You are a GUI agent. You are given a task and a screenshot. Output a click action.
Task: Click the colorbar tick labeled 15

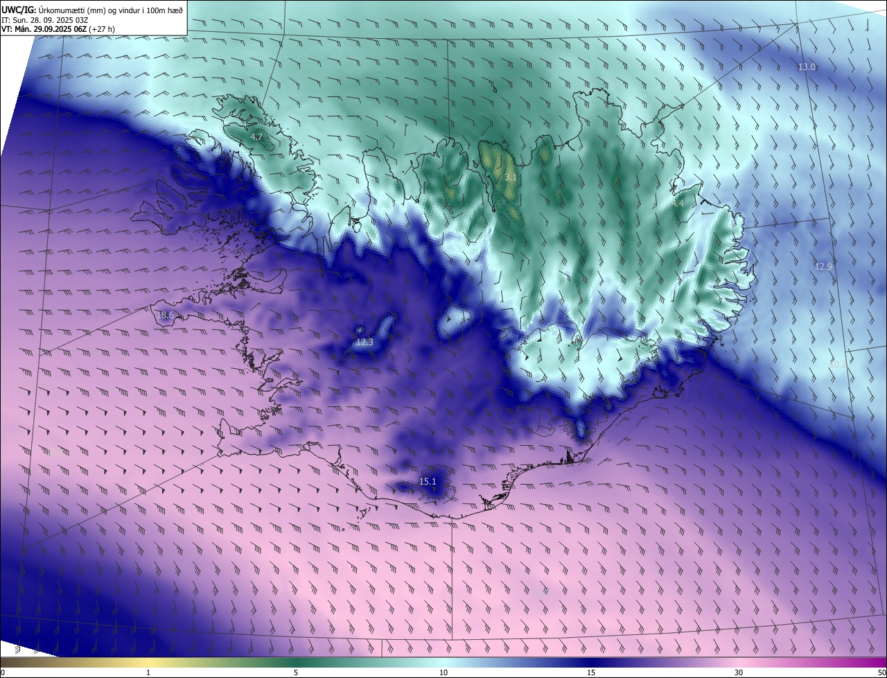click(591, 672)
